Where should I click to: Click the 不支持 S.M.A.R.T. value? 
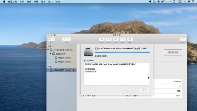pyautogui.click(x=128, y=96)
